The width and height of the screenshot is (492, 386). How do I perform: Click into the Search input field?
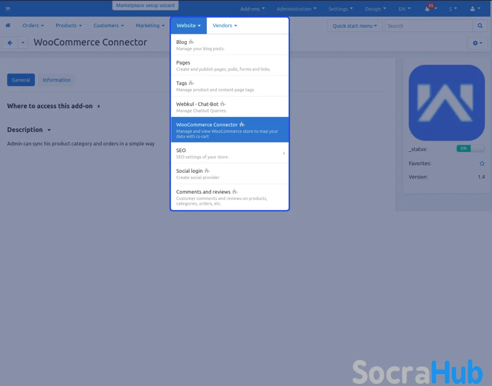(428, 26)
